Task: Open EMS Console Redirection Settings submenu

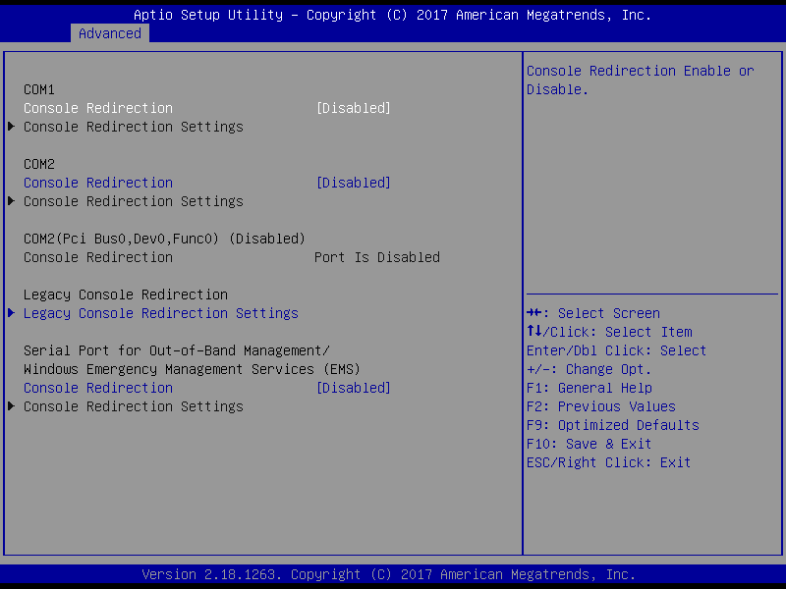Action: (x=133, y=406)
